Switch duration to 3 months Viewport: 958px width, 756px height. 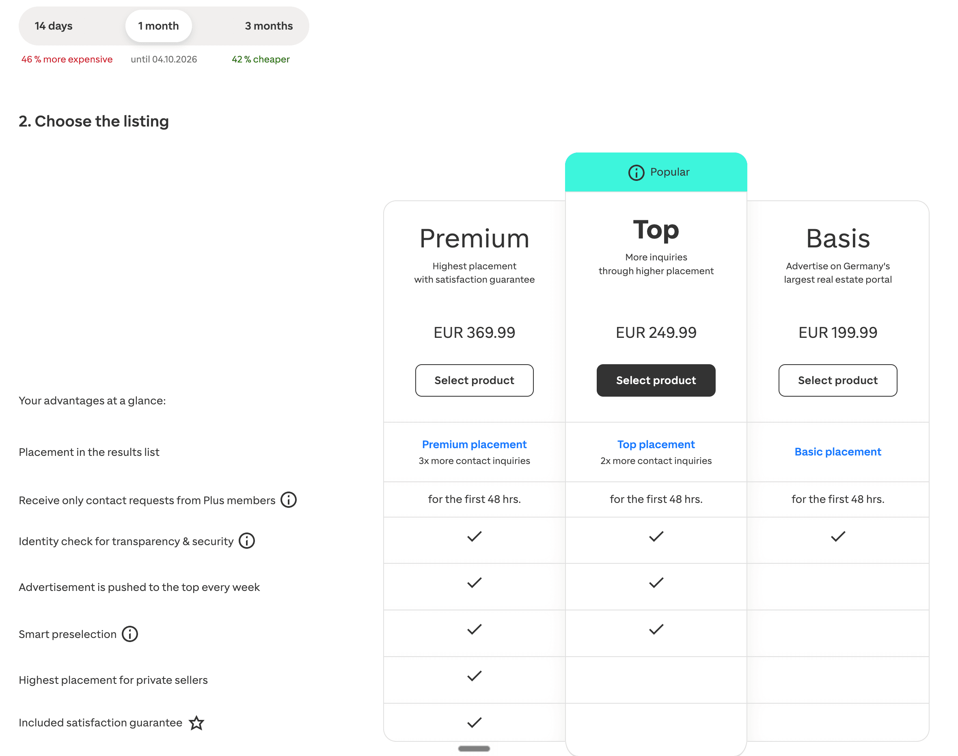tap(268, 26)
